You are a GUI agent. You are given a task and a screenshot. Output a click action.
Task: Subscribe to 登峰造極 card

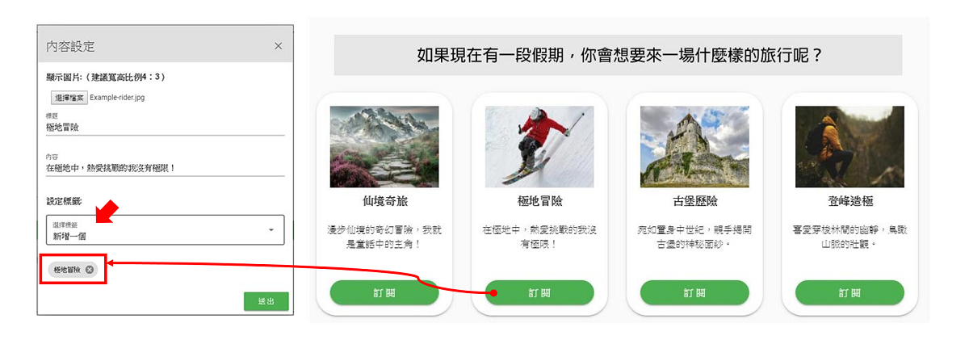tap(849, 292)
